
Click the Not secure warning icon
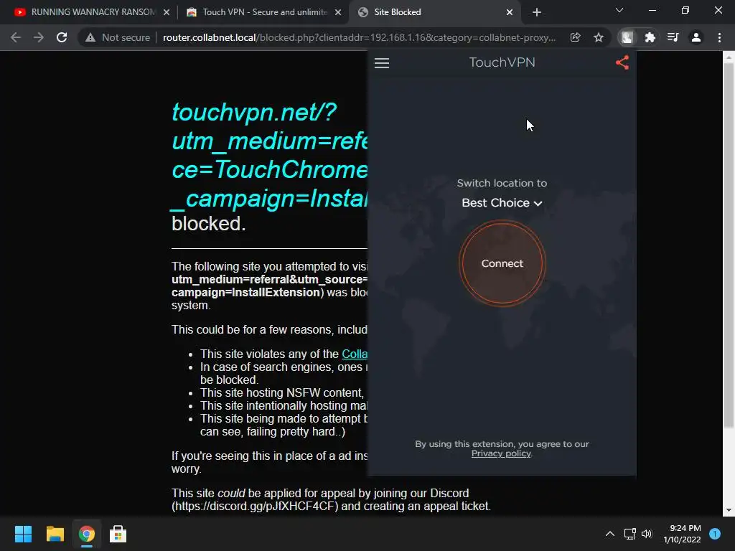point(90,37)
